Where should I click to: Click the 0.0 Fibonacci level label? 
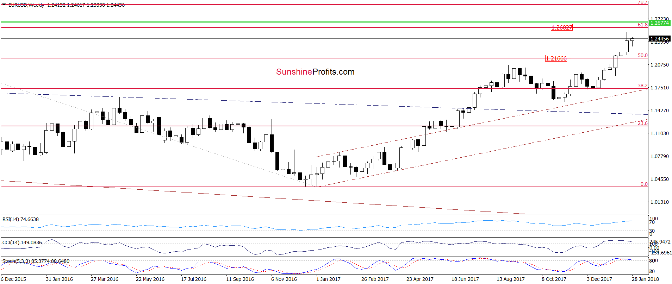[644, 184]
